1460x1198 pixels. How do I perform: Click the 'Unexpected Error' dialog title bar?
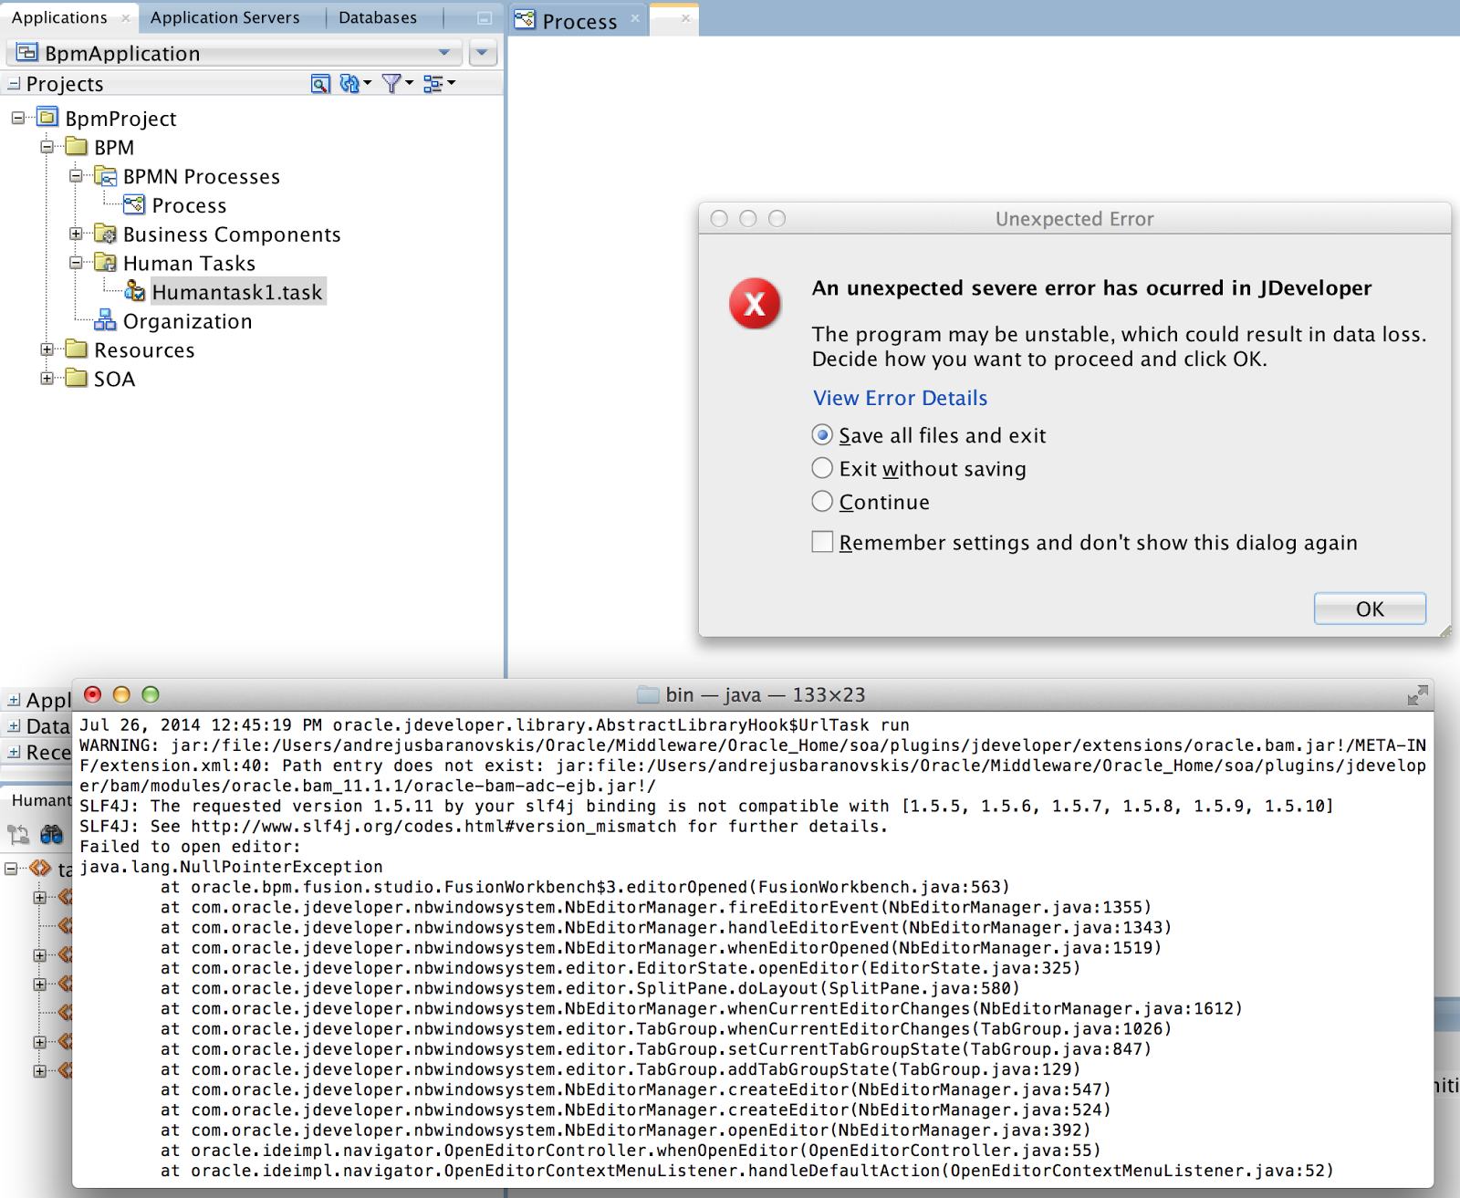tap(1074, 219)
